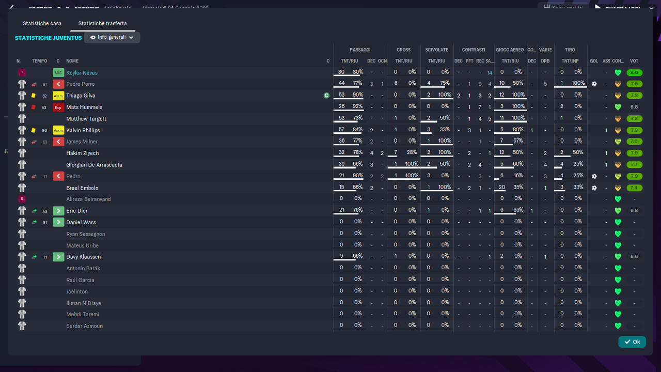Click the yellow Amm badge beside Kalvin Phillips
Image resolution: width=661 pixels, height=372 pixels.
click(58, 130)
